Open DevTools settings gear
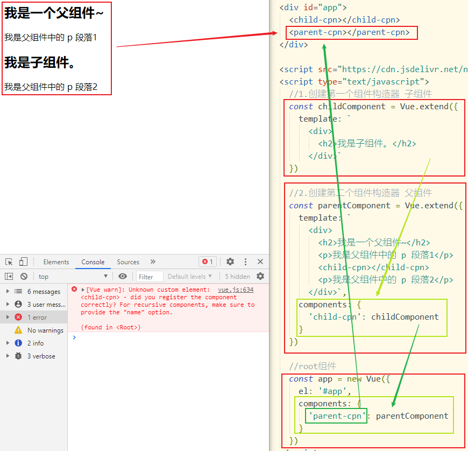 (230, 262)
